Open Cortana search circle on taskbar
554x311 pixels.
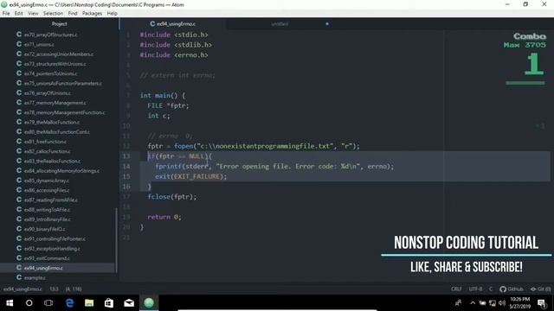(x=29, y=303)
